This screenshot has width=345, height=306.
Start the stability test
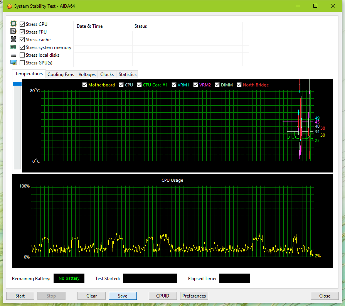coord(20,296)
